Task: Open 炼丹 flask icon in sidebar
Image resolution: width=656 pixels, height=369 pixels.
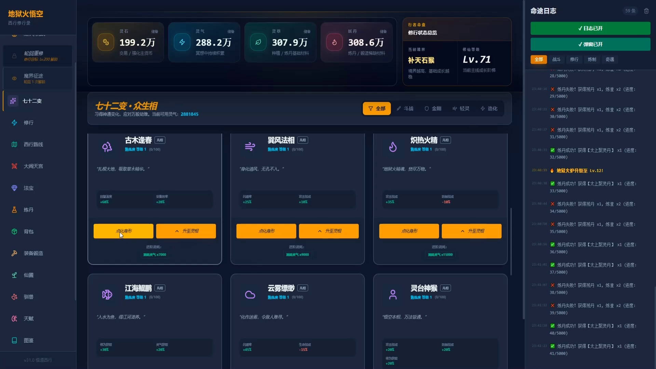Action: 14,210
